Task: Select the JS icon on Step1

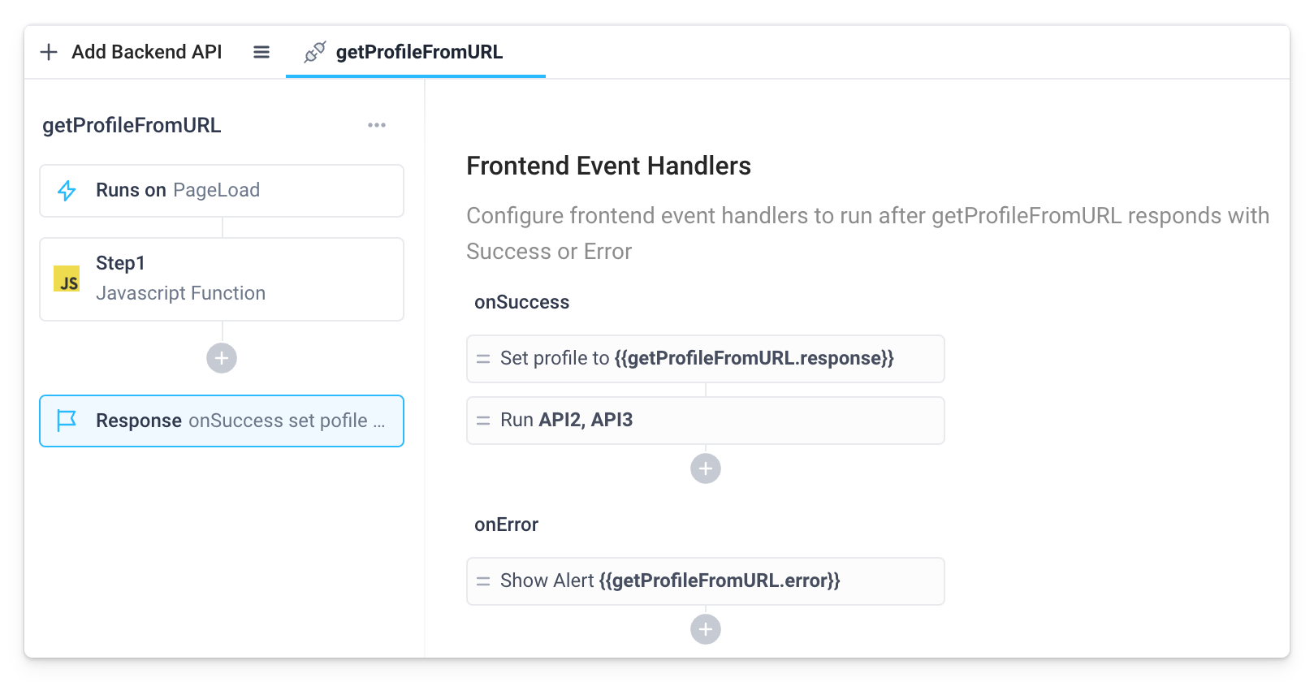Action: tap(68, 279)
